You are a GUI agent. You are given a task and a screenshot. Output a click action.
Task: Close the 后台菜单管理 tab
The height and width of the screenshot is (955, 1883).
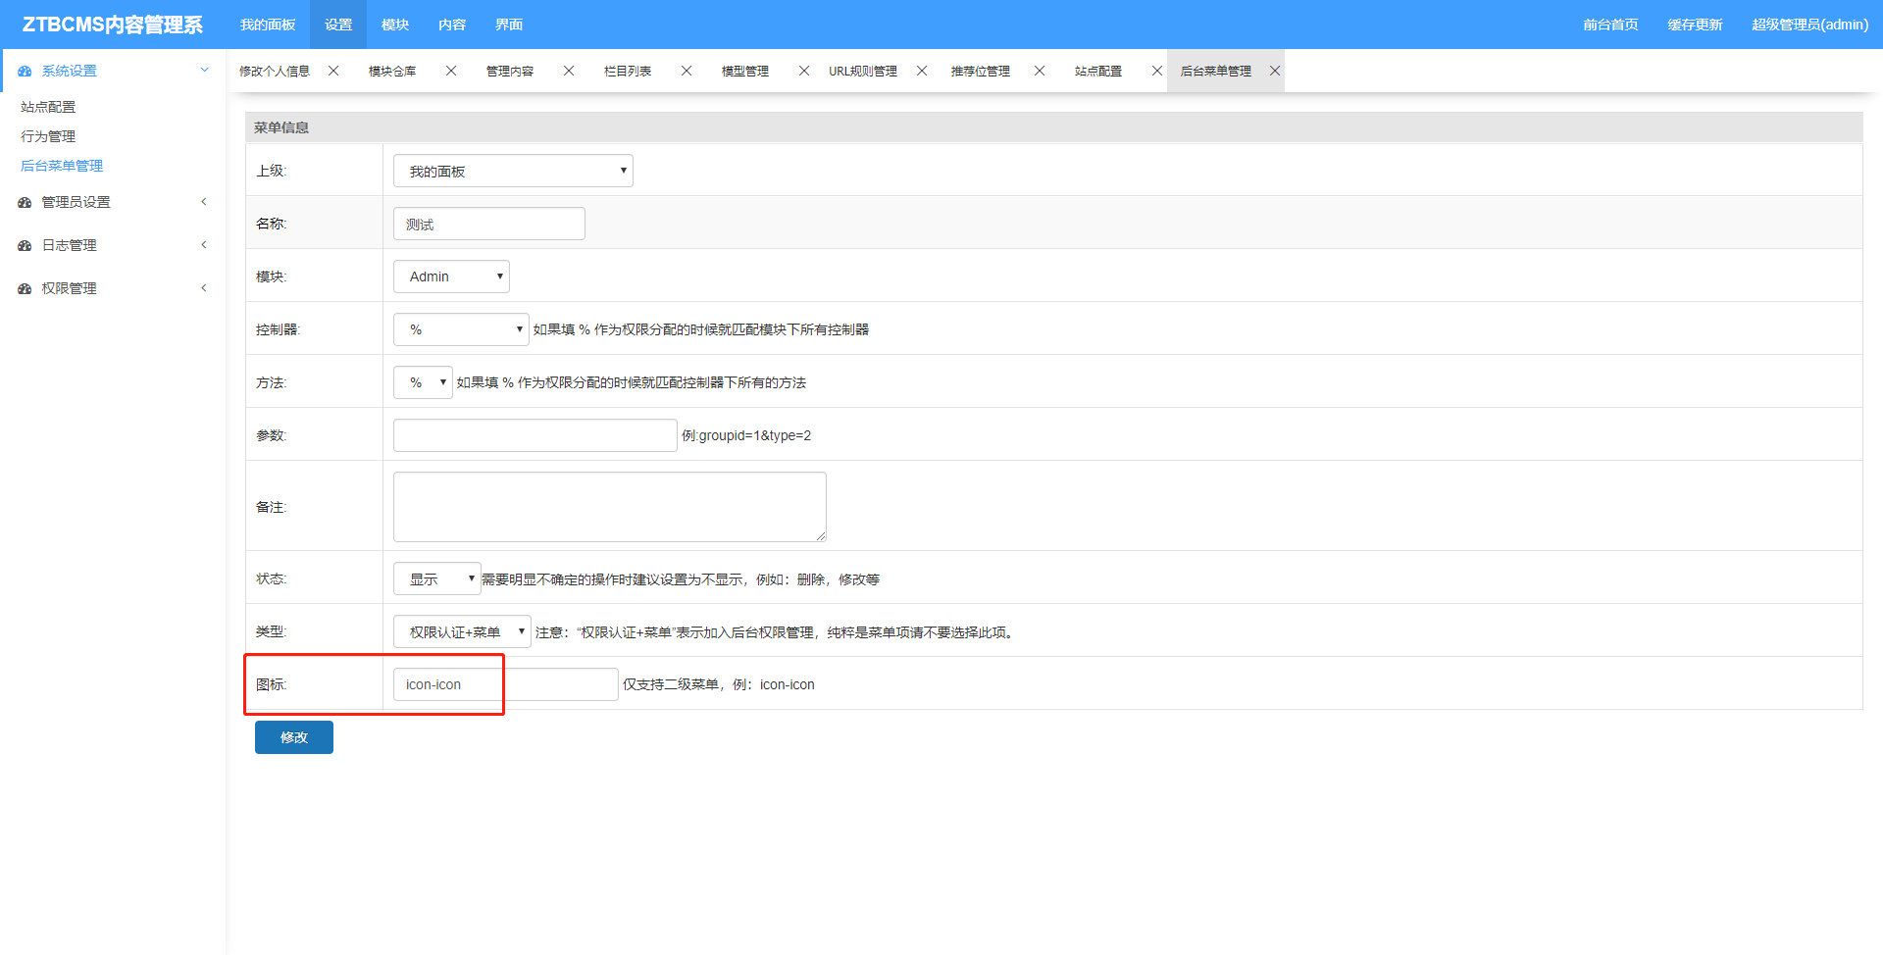click(x=1275, y=71)
